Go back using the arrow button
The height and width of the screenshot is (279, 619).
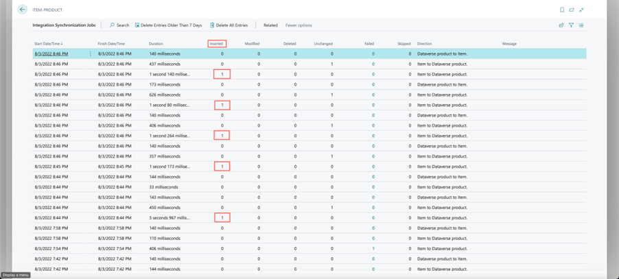point(22,10)
